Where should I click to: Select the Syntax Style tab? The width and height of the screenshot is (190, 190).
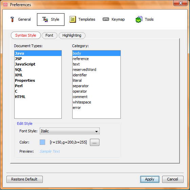[x=26, y=35]
